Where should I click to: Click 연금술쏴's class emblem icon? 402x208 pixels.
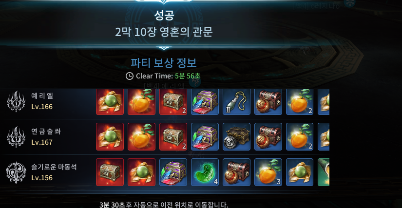point(16,137)
